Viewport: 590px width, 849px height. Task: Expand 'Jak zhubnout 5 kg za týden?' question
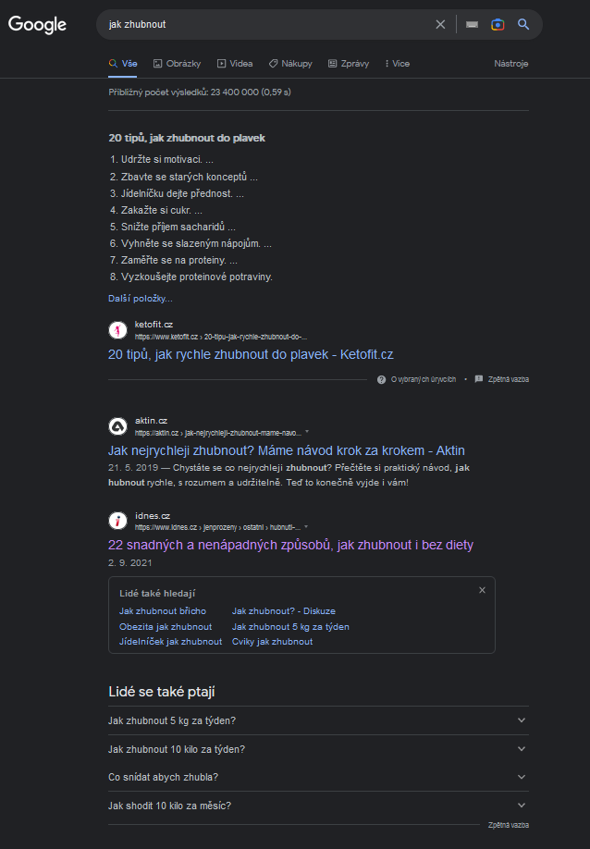tap(318, 720)
